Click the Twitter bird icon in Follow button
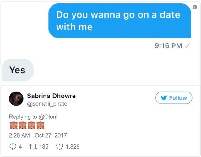The width and height of the screenshot is (201, 157). coord(163,98)
